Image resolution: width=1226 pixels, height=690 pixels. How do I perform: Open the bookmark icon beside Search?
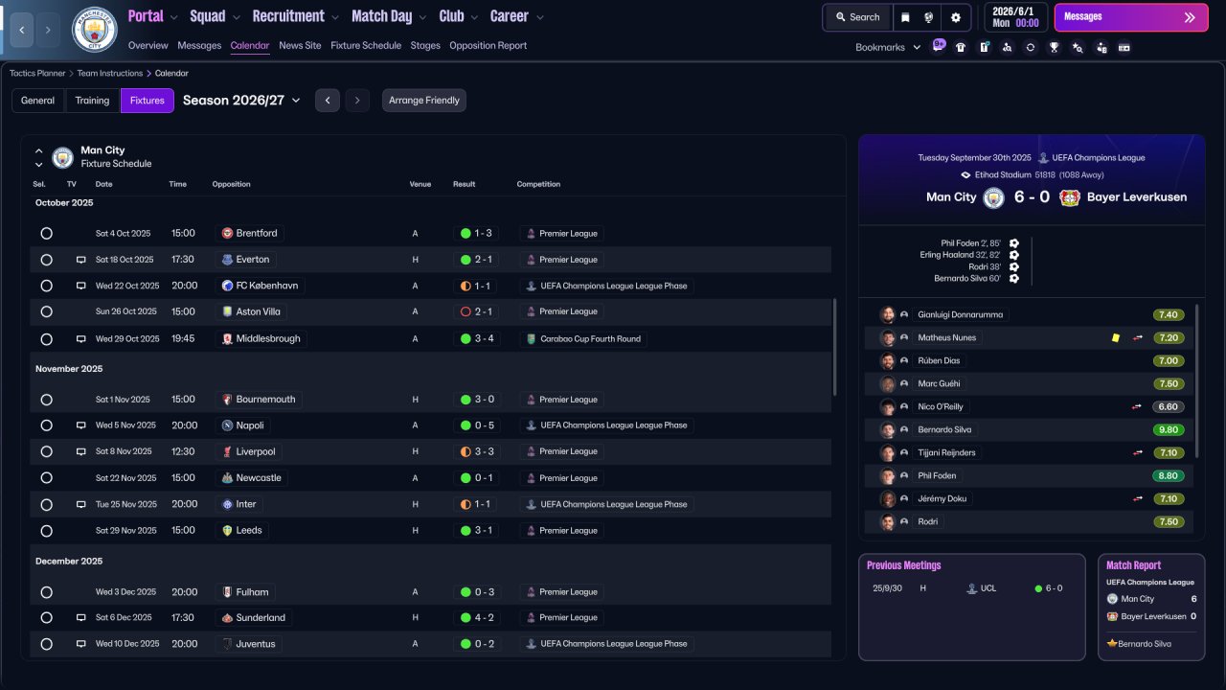(905, 17)
